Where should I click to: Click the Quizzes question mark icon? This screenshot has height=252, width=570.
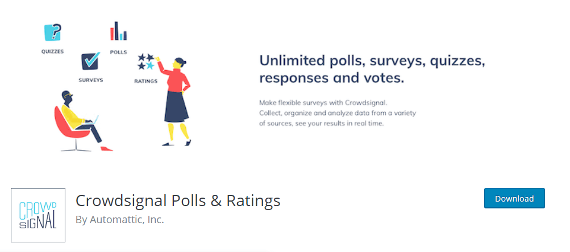[x=52, y=33]
